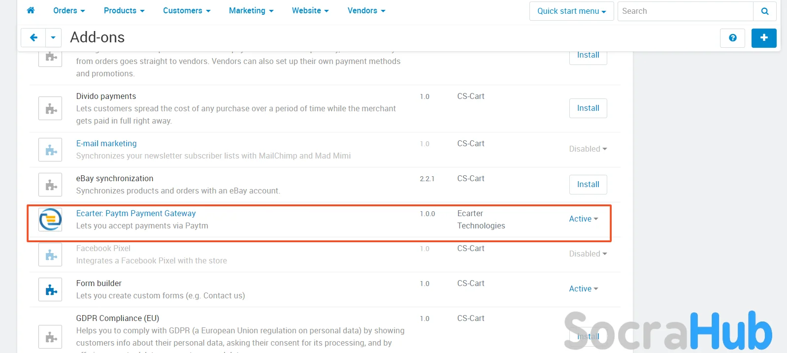Click into the Search input field
Screen dimensions: 787x353
pyautogui.click(x=685, y=11)
